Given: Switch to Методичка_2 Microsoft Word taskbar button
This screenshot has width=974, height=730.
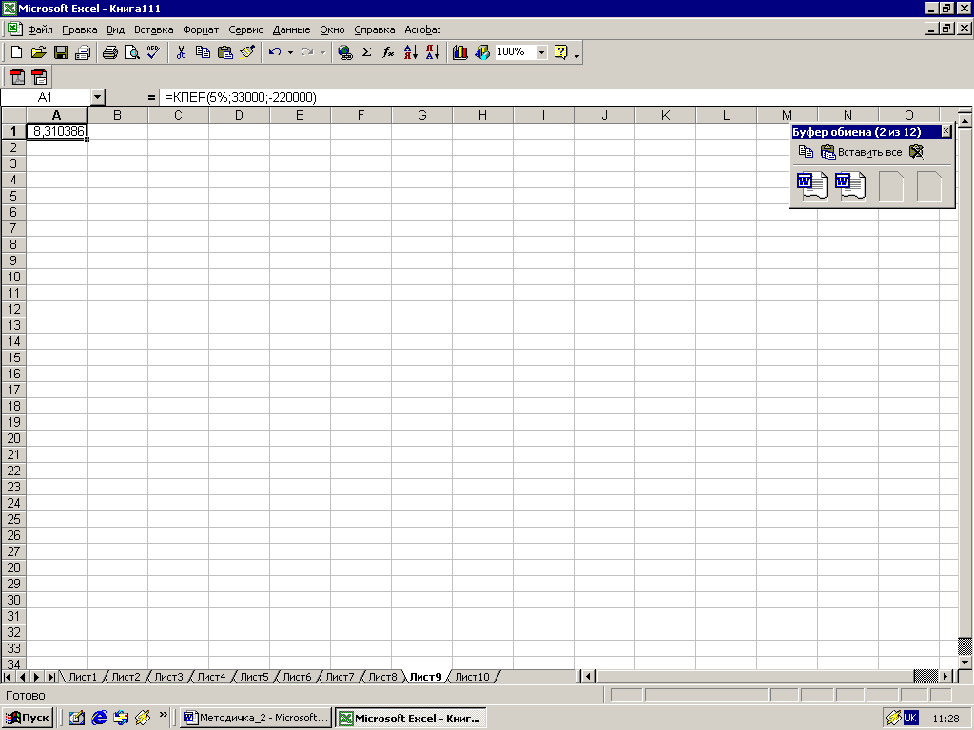Looking at the screenshot, I should (255, 718).
